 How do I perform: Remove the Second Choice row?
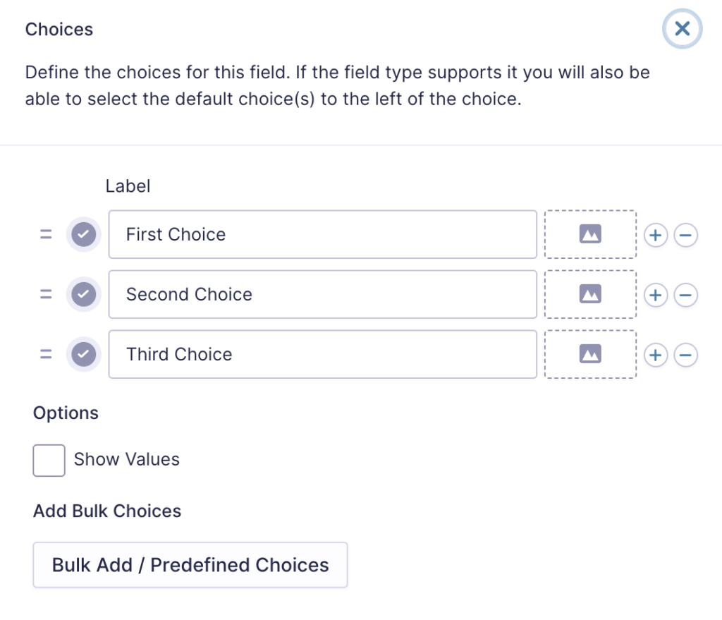tap(685, 295)
